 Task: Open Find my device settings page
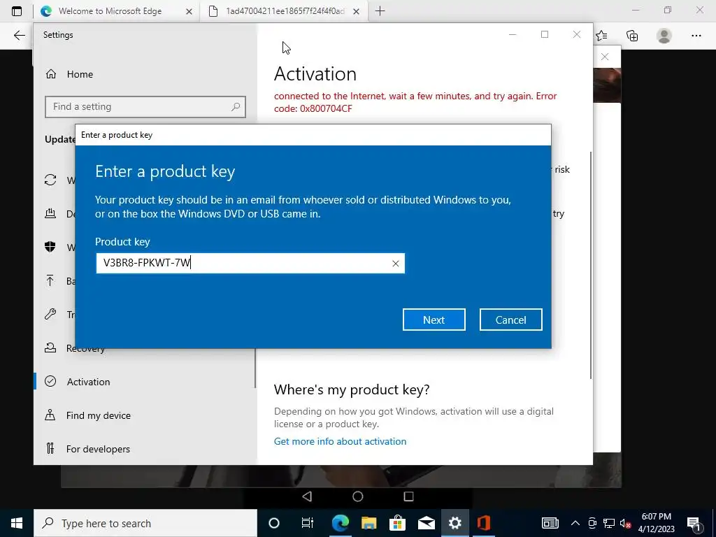(98, 415)
